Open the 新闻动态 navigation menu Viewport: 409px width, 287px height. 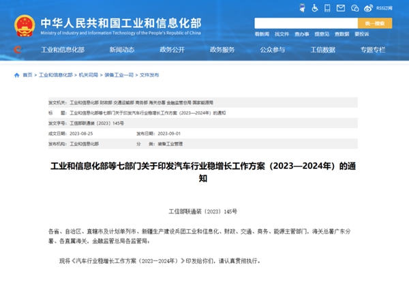click(x=121, y=50)
